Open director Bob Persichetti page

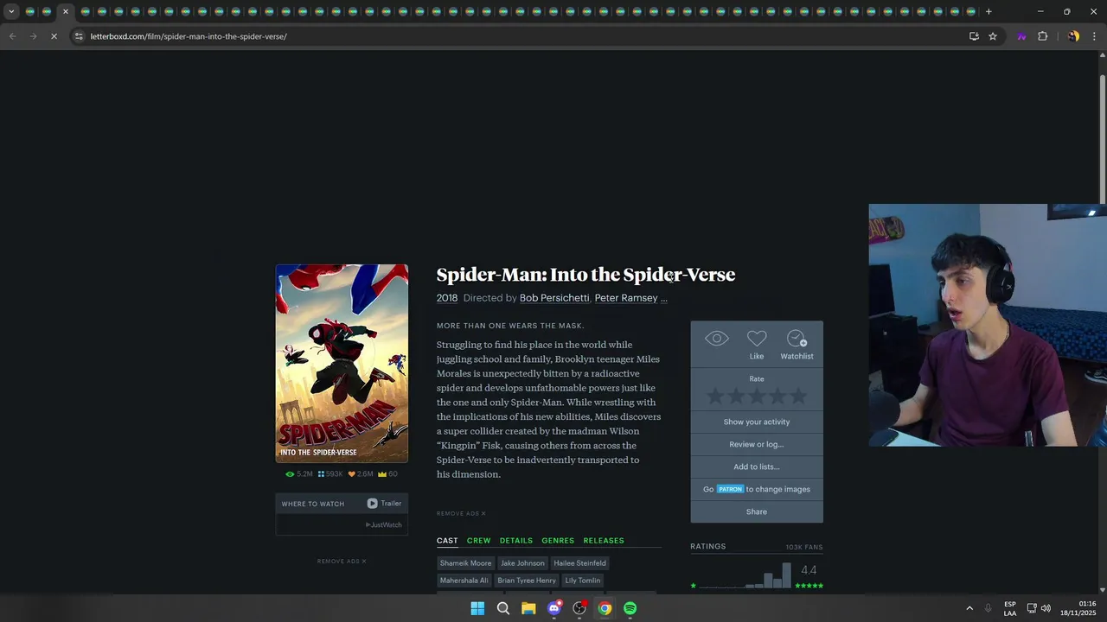[554, 298]
